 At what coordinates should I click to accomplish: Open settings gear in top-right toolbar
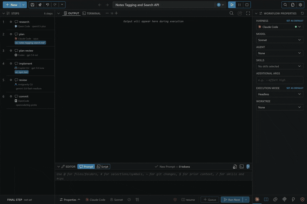[x=300, y=5]
